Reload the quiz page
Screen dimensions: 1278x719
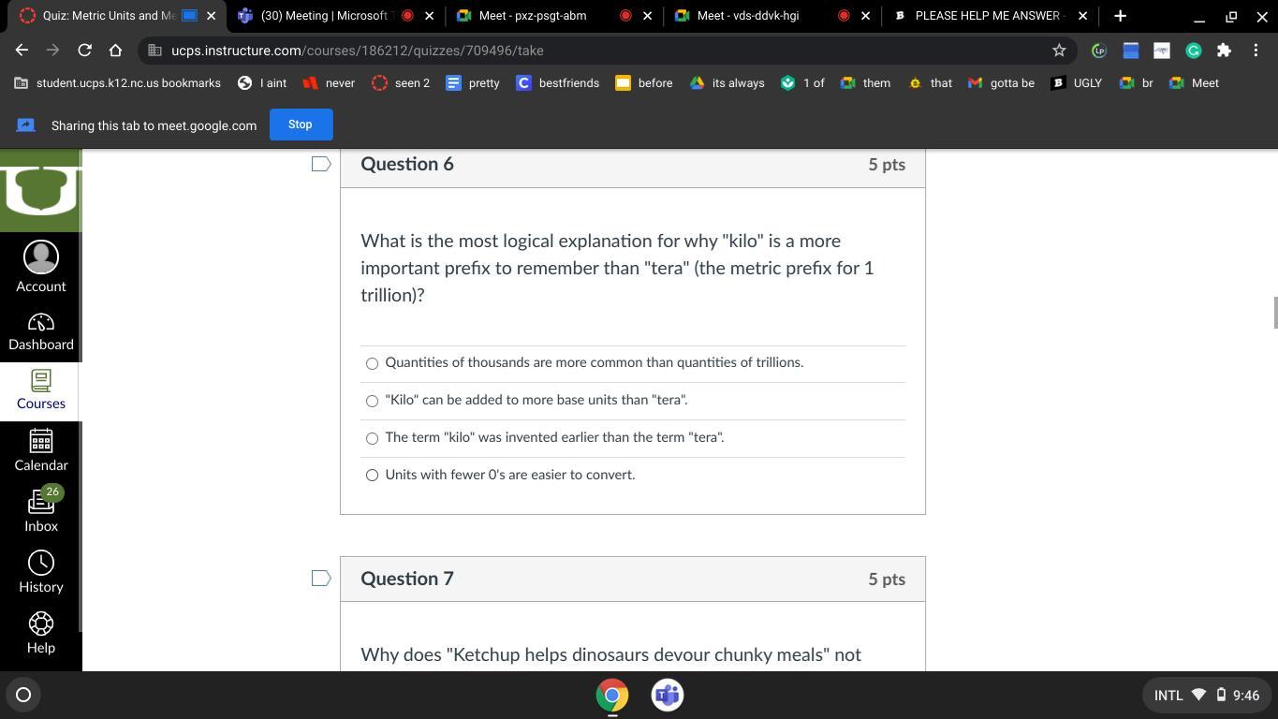84,51
